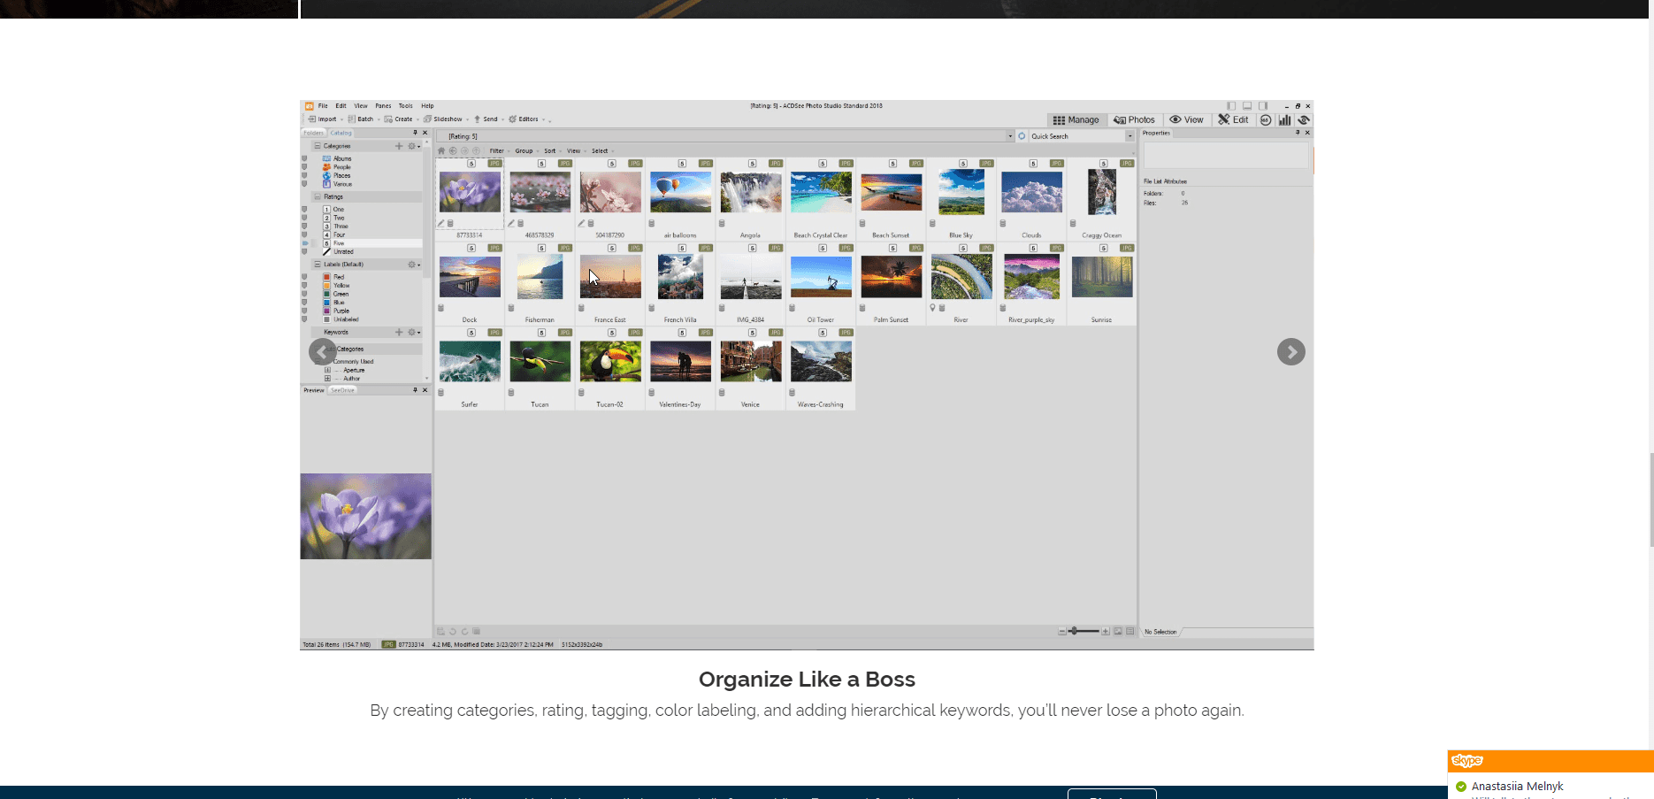Screen dimensions: 1654x799
Task: Open the Select dropdown
Action: click(x=601, y=151)
